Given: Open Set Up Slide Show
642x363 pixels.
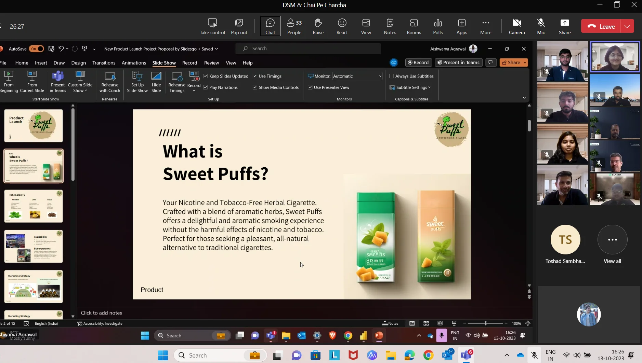Looking at the screenshot, I should [137, 82].
